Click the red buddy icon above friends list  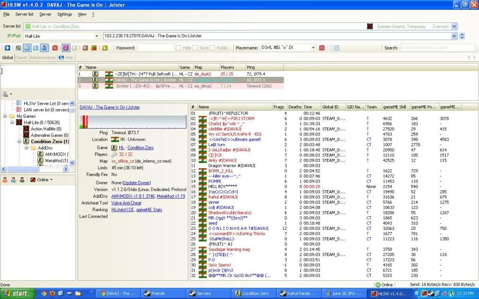[x=5, y=180]
